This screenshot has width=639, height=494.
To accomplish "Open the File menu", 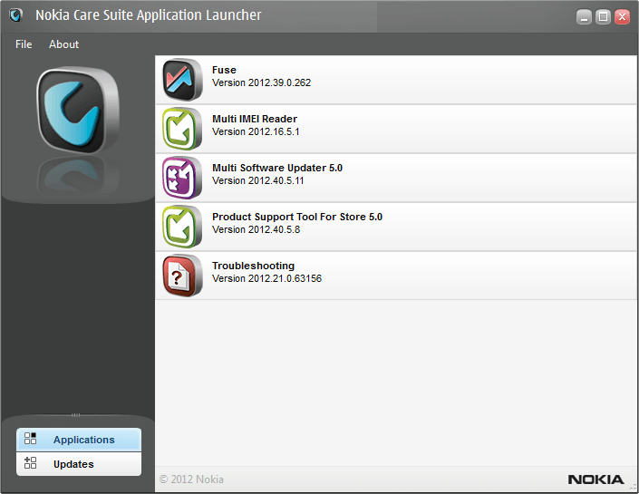I will [x=24, y=44].
